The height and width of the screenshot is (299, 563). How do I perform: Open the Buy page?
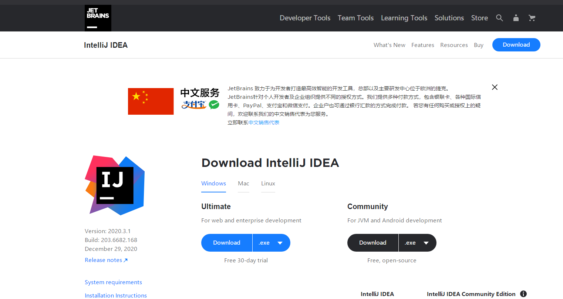pos(479,45)
